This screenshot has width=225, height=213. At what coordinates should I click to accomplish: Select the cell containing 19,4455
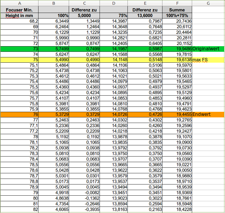point(177,114)
